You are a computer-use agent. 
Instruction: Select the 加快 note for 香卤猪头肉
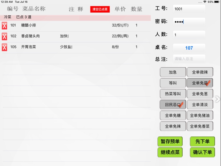tap(64, 36)
